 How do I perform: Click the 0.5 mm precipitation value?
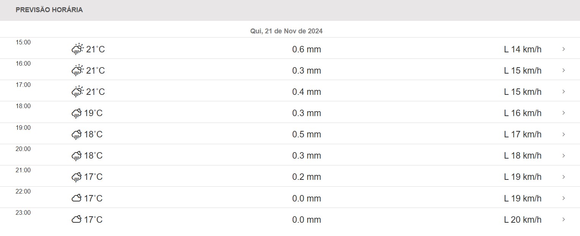pos(306,134)
